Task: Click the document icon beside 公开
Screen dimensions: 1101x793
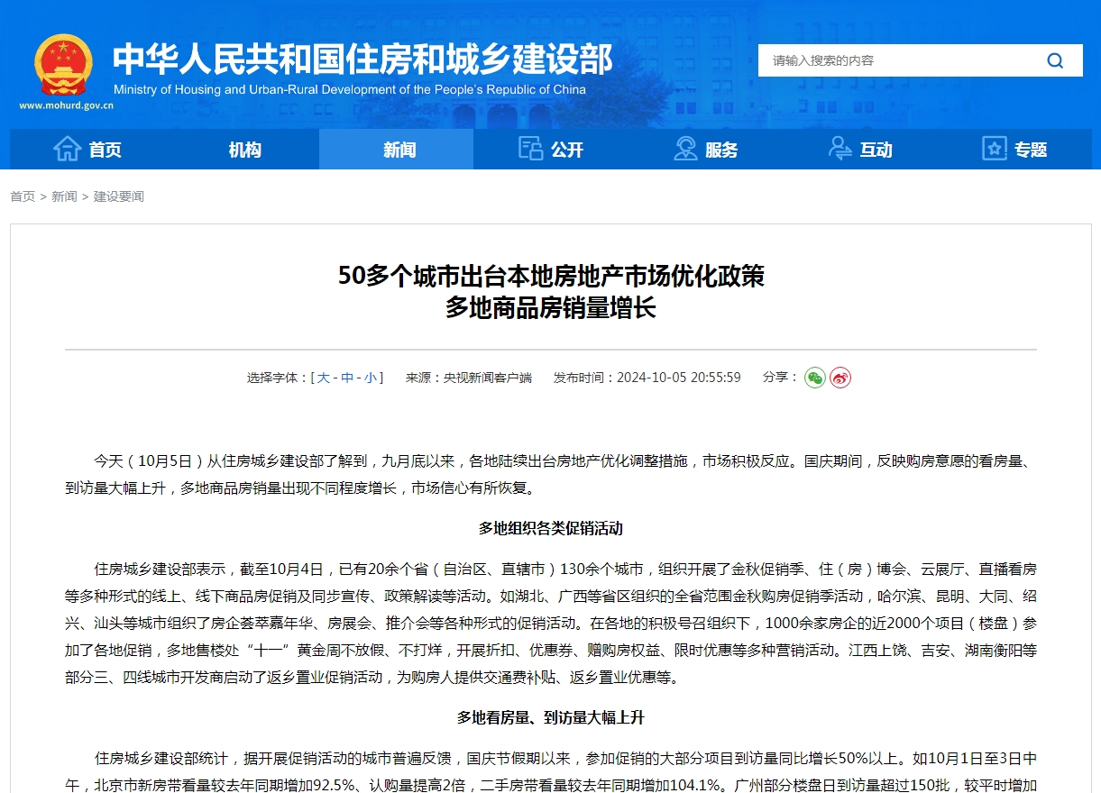Action: click(530, 149)
